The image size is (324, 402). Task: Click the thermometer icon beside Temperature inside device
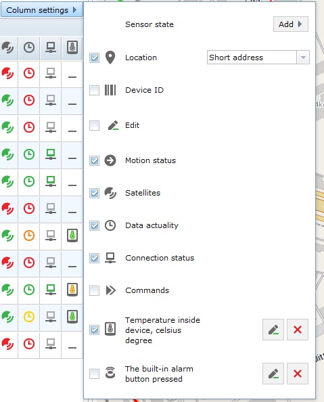point(110,329)
